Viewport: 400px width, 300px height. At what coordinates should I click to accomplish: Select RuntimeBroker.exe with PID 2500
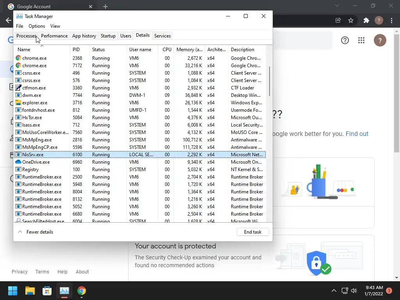pyautogui.click(x=140, y=177)
